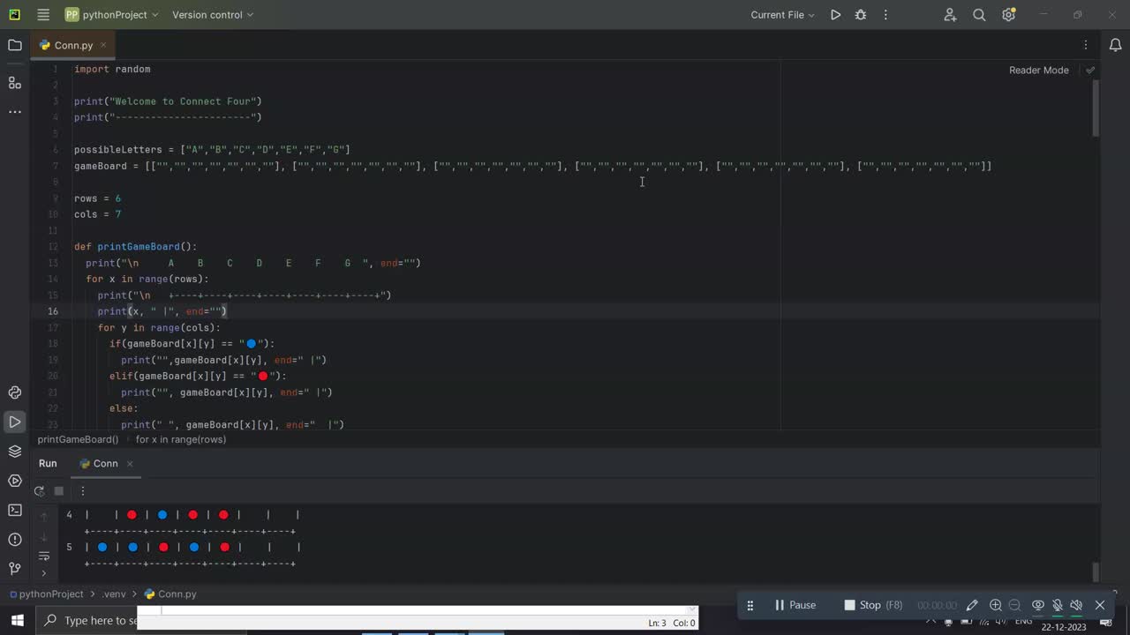Viewport: 1130px width, 635px height.
Task: Toggle webcam in recorder toolbar
Action: 1038,605
